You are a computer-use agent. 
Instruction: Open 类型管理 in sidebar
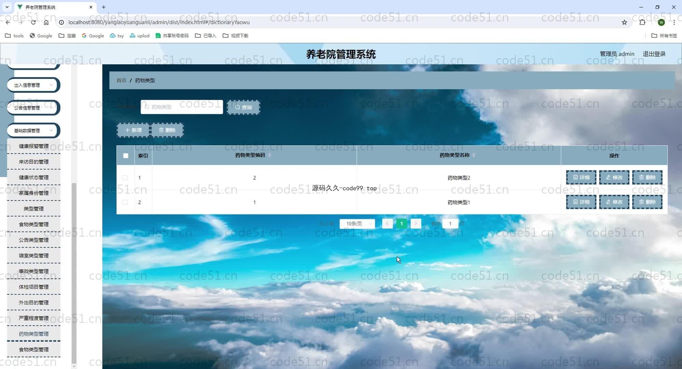pos(33,209)
